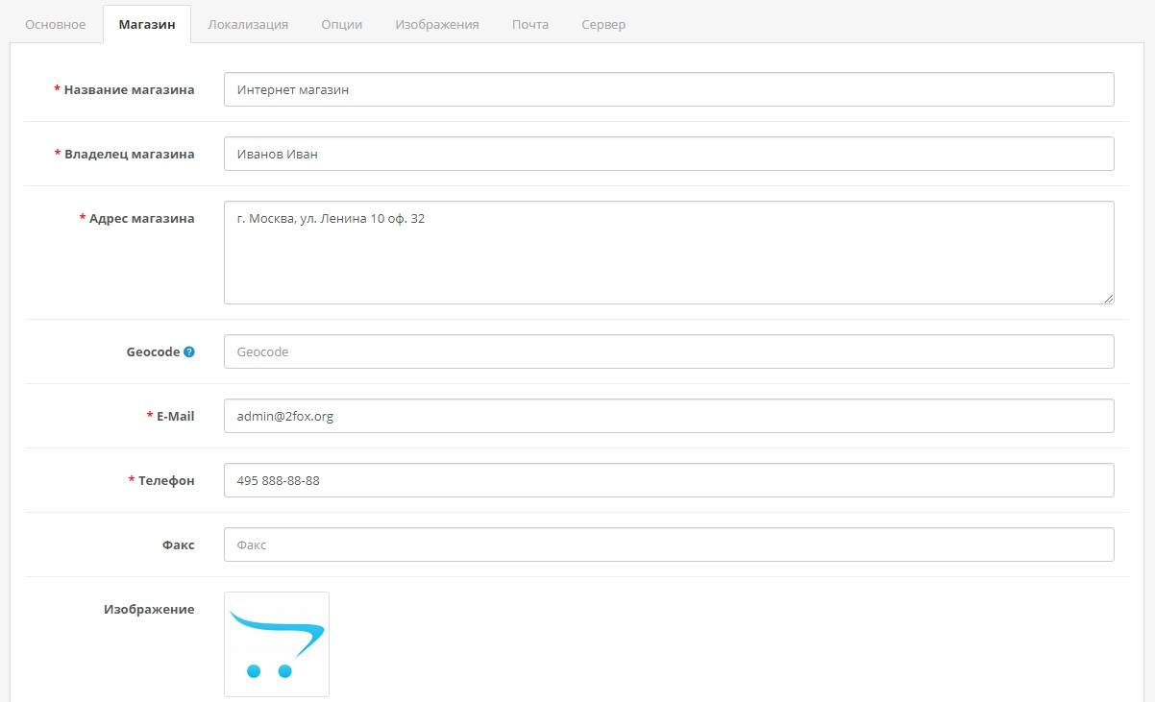Switch to the Основное tab
1155x702 pixels.
pyautogui.click(x=55, y=24)
